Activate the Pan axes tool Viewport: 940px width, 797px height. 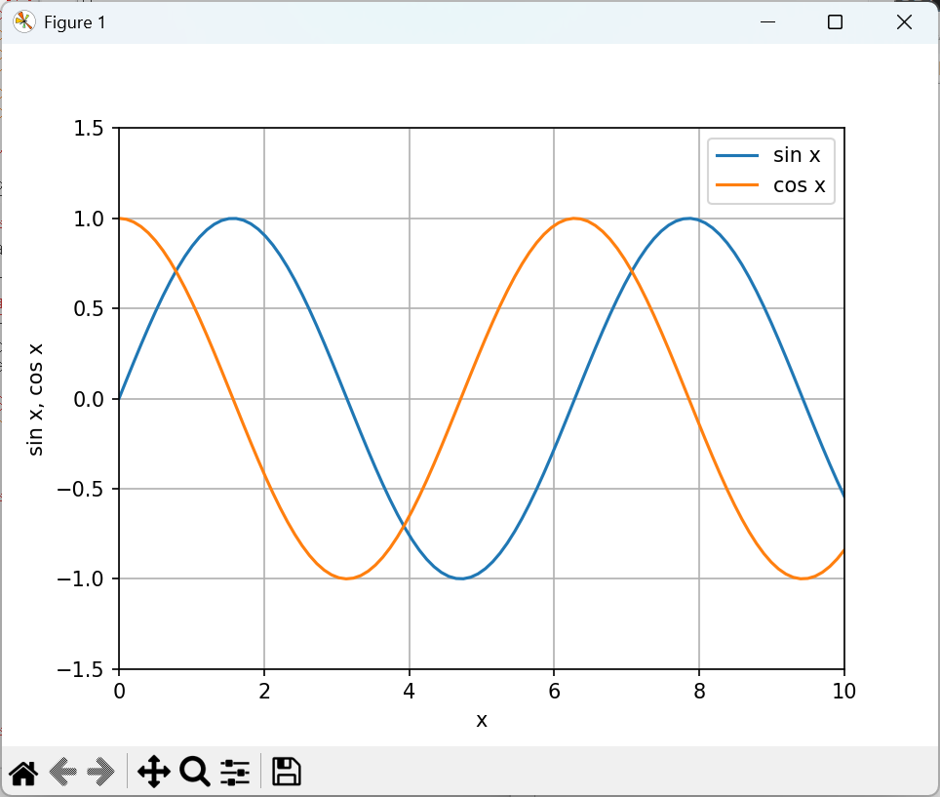(x=154, y=773)
